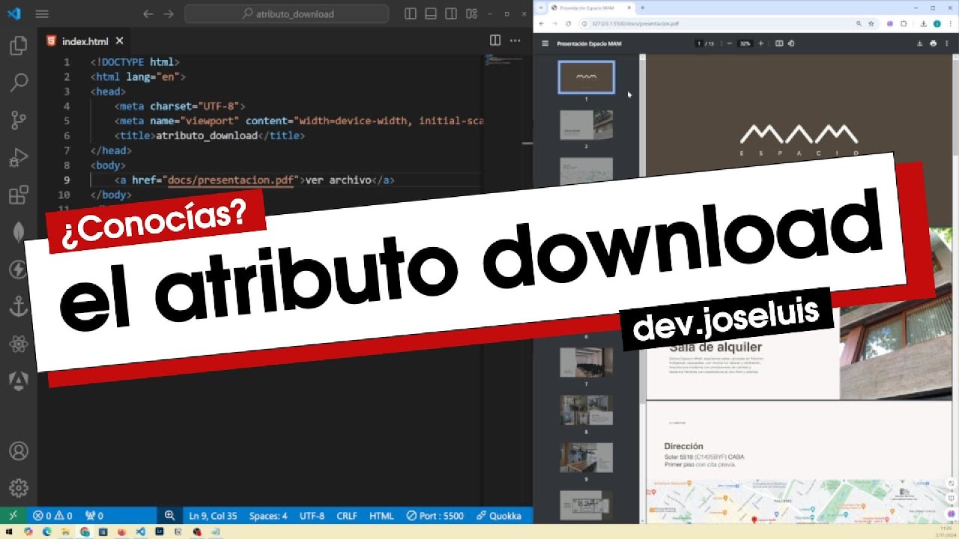Toggle the bottom panel layout button
Screen dimensions: 959x539
431,13
